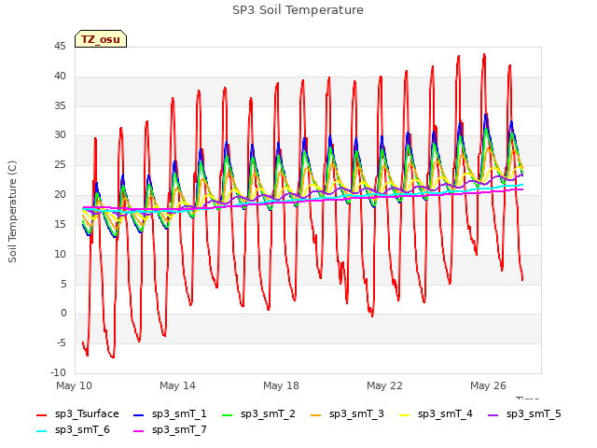
Task: Click the Soil Temperature (C) axis label
Action: tap(12, 212)
